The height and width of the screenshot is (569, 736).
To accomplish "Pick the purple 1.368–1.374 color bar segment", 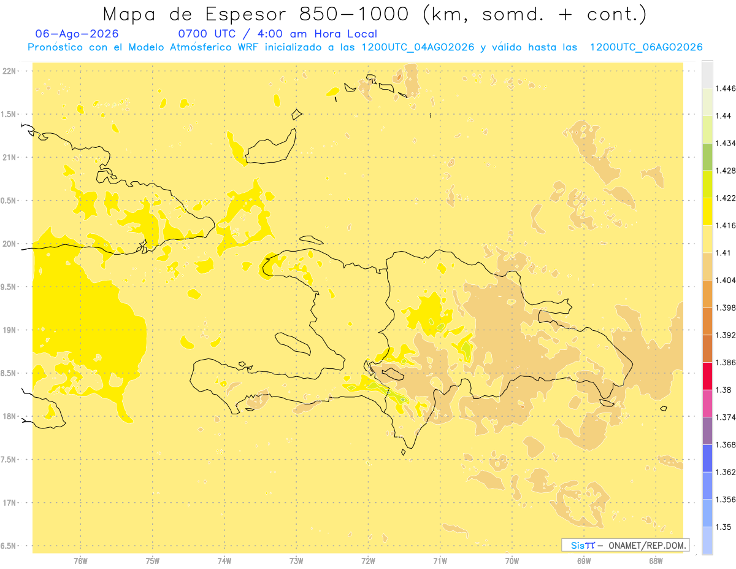I will point(707,431).
